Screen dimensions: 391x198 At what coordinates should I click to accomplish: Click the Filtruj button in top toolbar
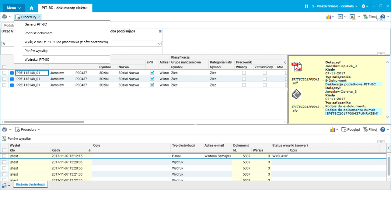click(x=370, y=17)
